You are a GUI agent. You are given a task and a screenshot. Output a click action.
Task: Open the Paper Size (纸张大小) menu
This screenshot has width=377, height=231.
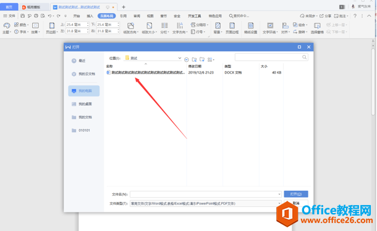149,28
